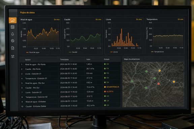Select row 'Temperatura - Estación 01'

pos(70,78)
